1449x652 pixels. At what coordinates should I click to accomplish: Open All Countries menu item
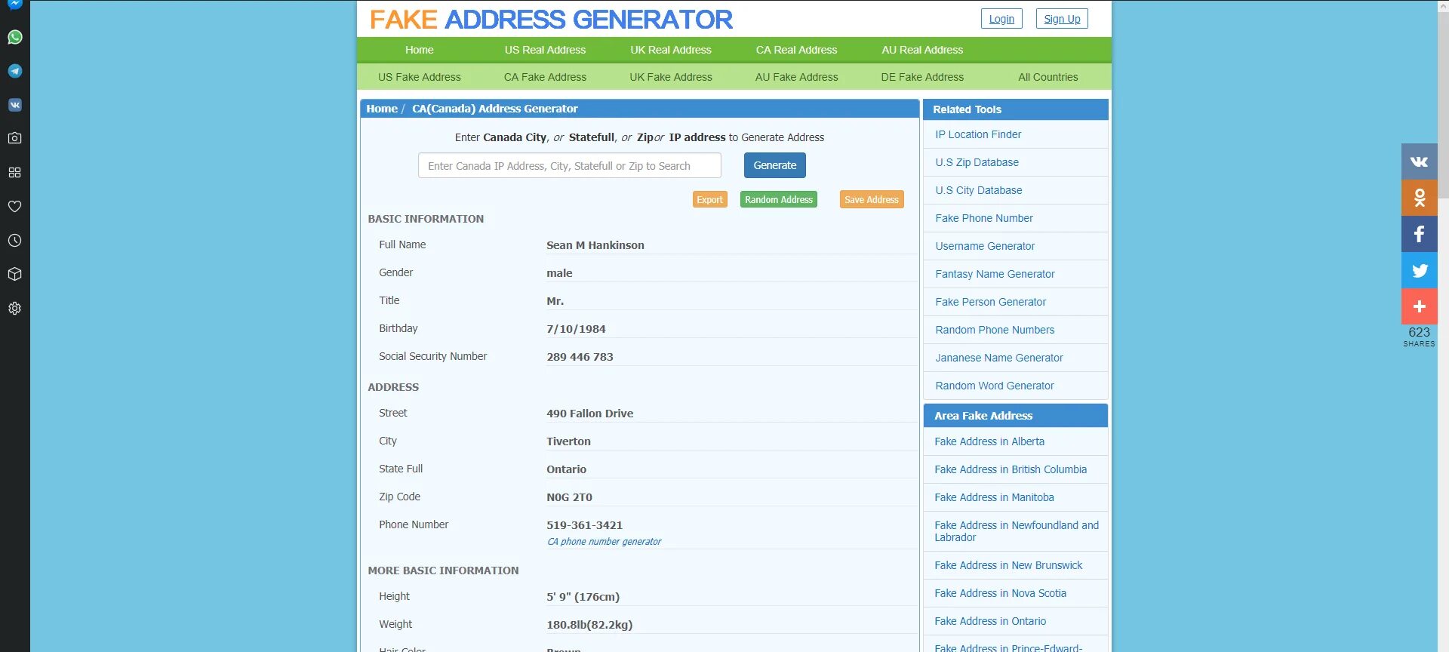1048,77
